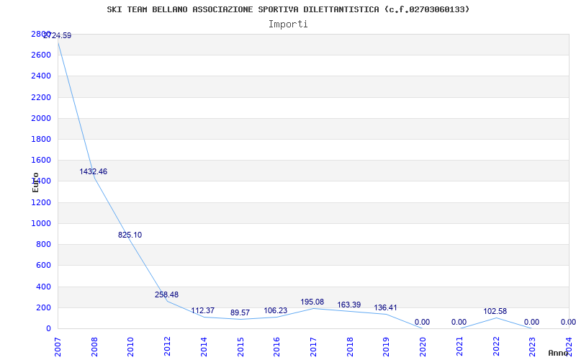This screenshot has height=360, width=576.
Task: Select the 102.58 data label
Action: pos(495,311)
